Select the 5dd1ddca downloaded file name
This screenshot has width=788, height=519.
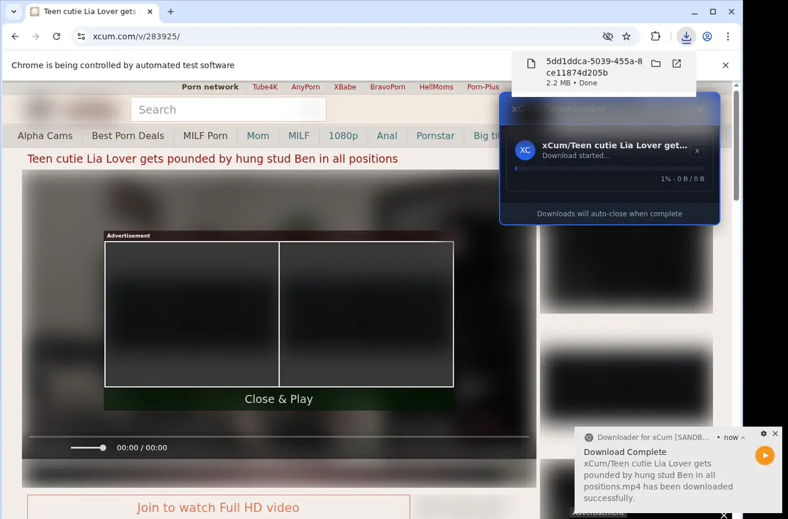point(594,67)
